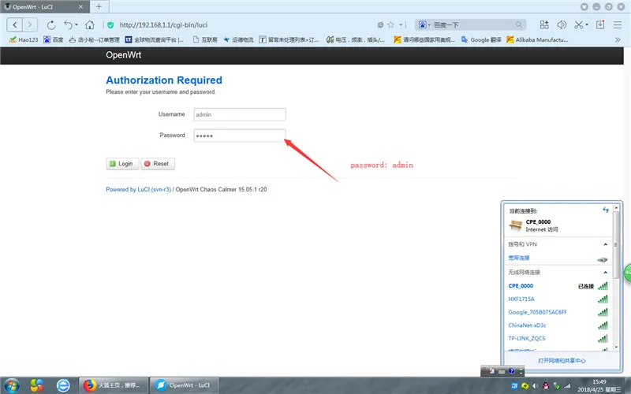
Task: Click the wireless signal tray icon
Action: (x=567, y=386)
